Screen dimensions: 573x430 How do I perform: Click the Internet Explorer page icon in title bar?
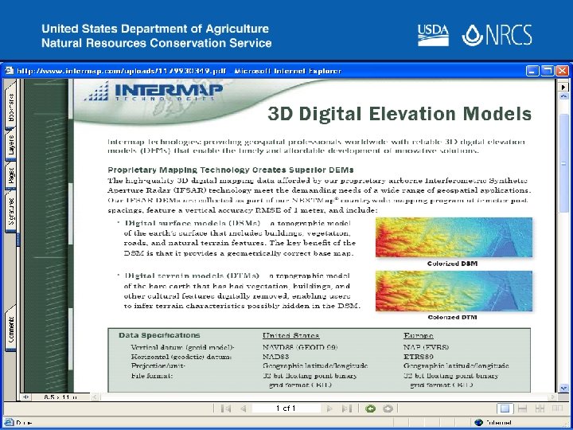(x=9, y=71)
